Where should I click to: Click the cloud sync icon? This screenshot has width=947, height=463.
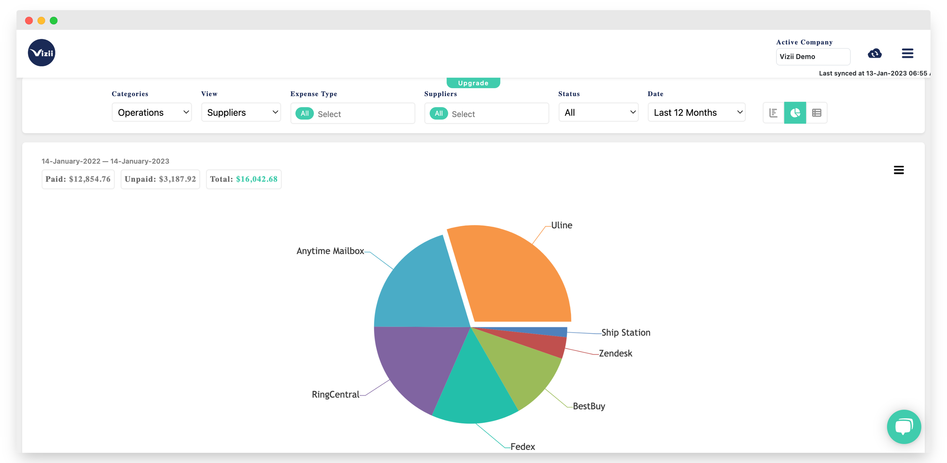(875, 54)
